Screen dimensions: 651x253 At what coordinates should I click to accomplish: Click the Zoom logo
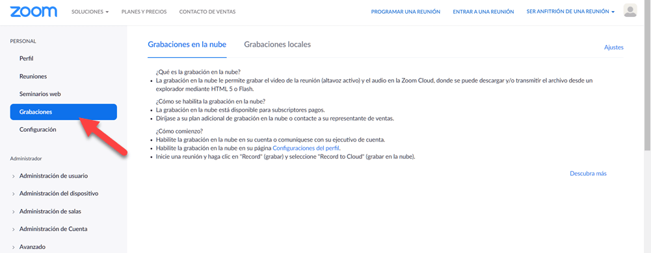(33, 12)
